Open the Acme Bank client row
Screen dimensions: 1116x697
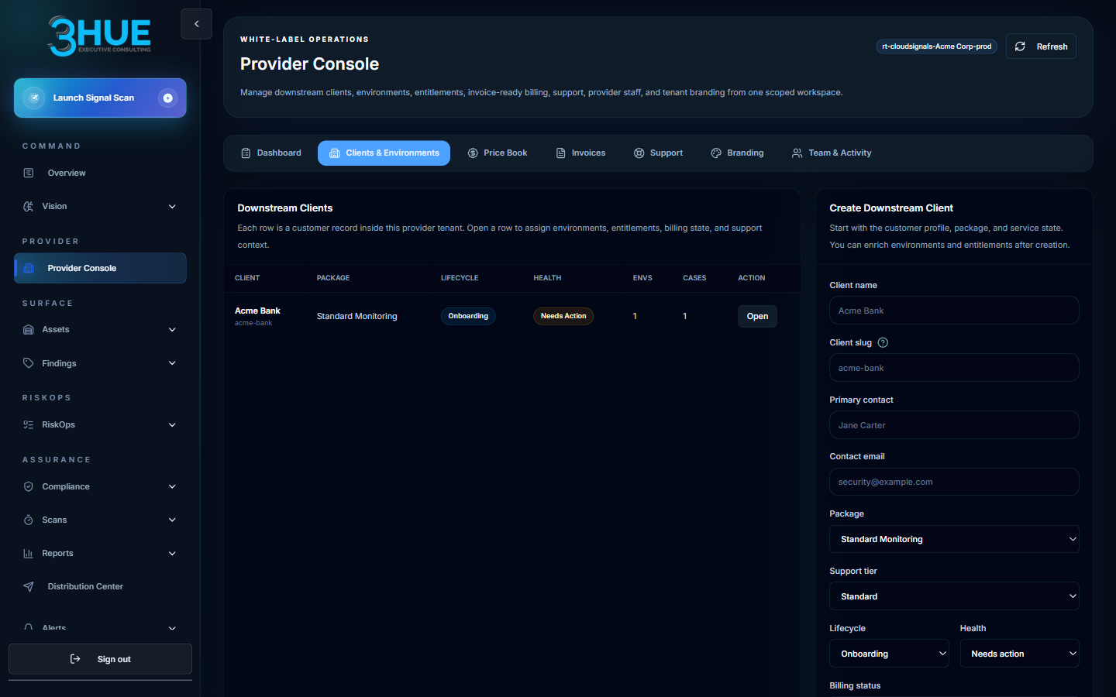point(757,316)
